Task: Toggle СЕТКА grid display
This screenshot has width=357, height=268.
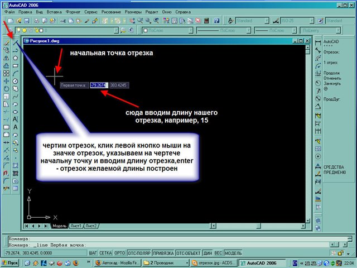Action: (106, 252)
